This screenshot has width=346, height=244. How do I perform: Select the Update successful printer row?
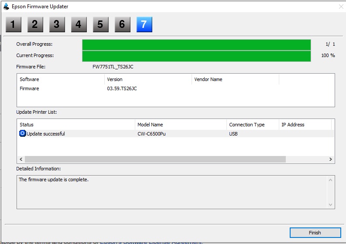[176, 134]
